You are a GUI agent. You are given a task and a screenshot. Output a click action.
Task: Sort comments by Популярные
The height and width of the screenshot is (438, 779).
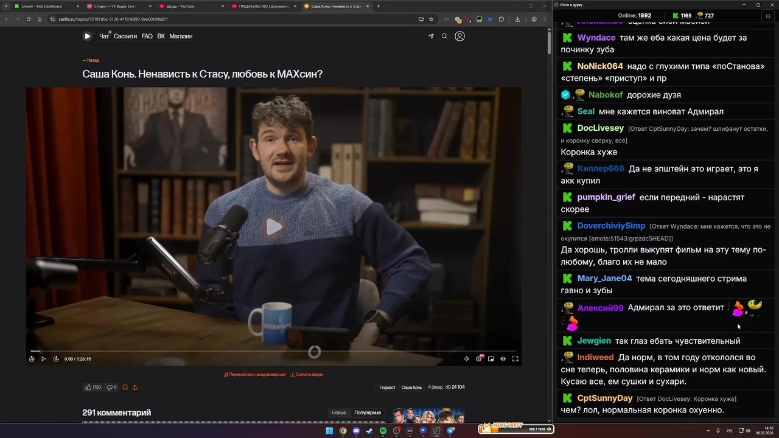point(368,412)
